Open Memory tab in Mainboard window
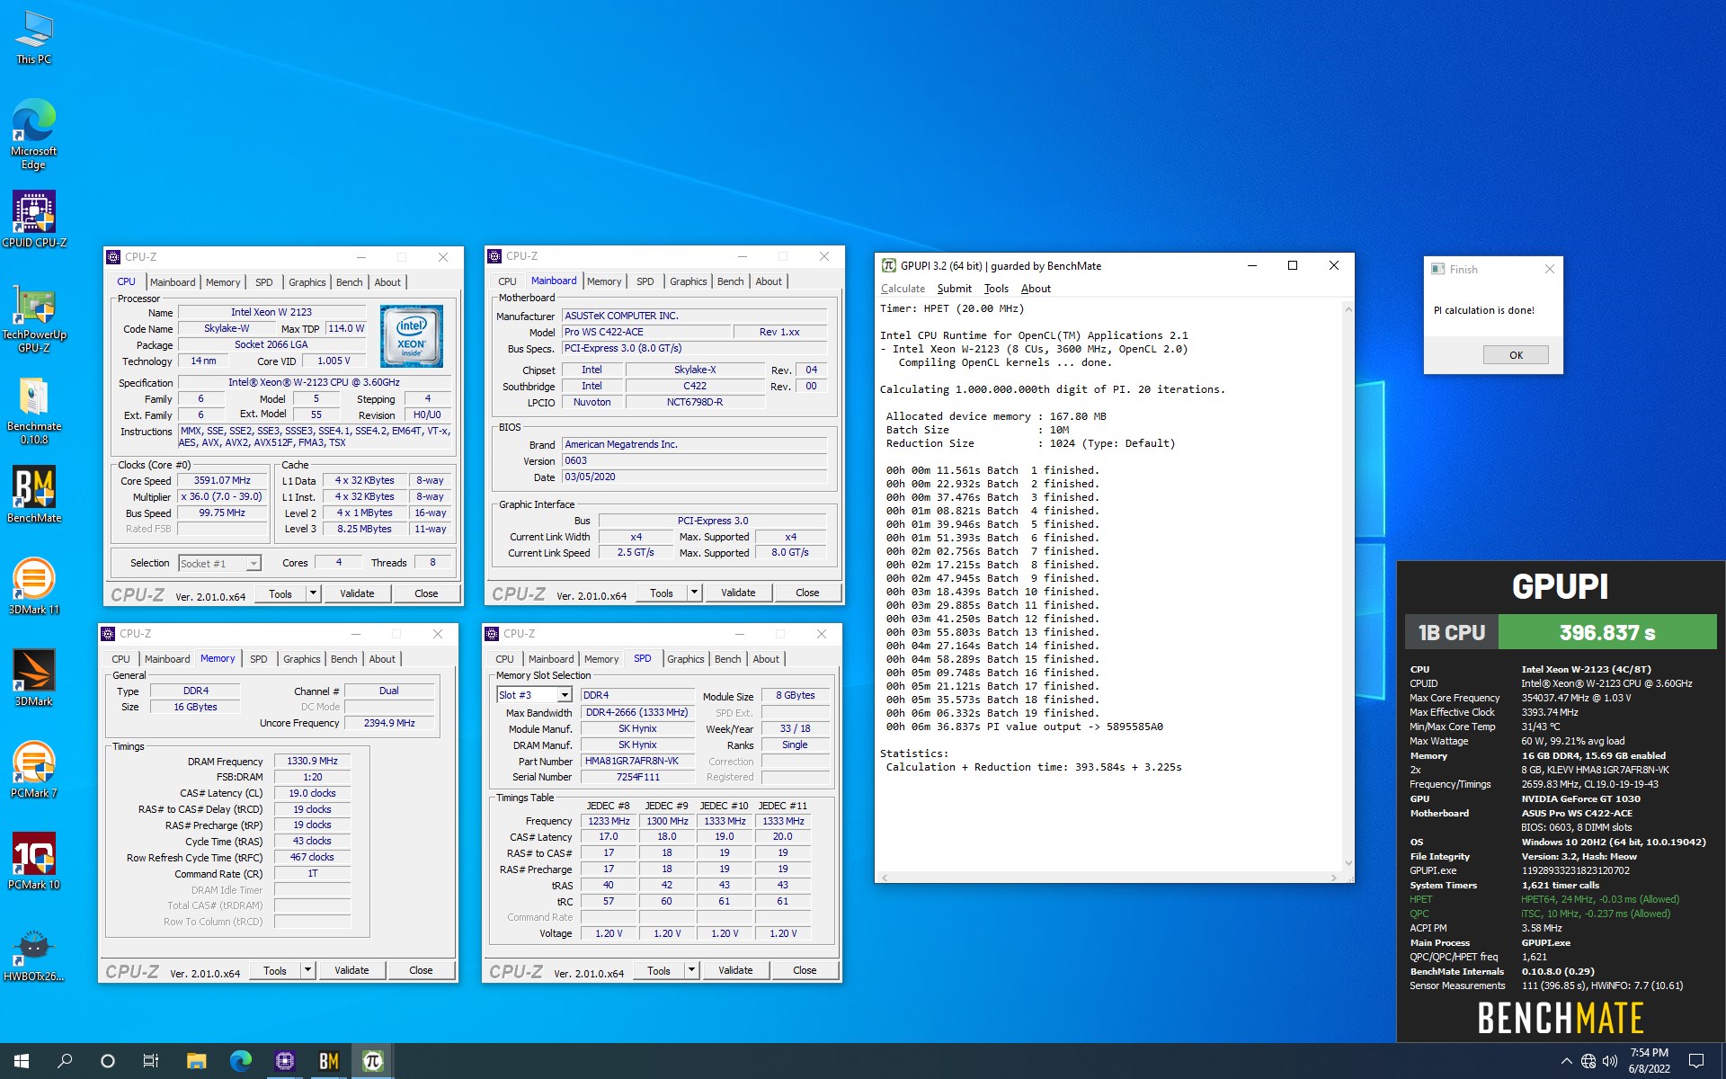The image size is (1726, 1079). [x=604, y=281]
